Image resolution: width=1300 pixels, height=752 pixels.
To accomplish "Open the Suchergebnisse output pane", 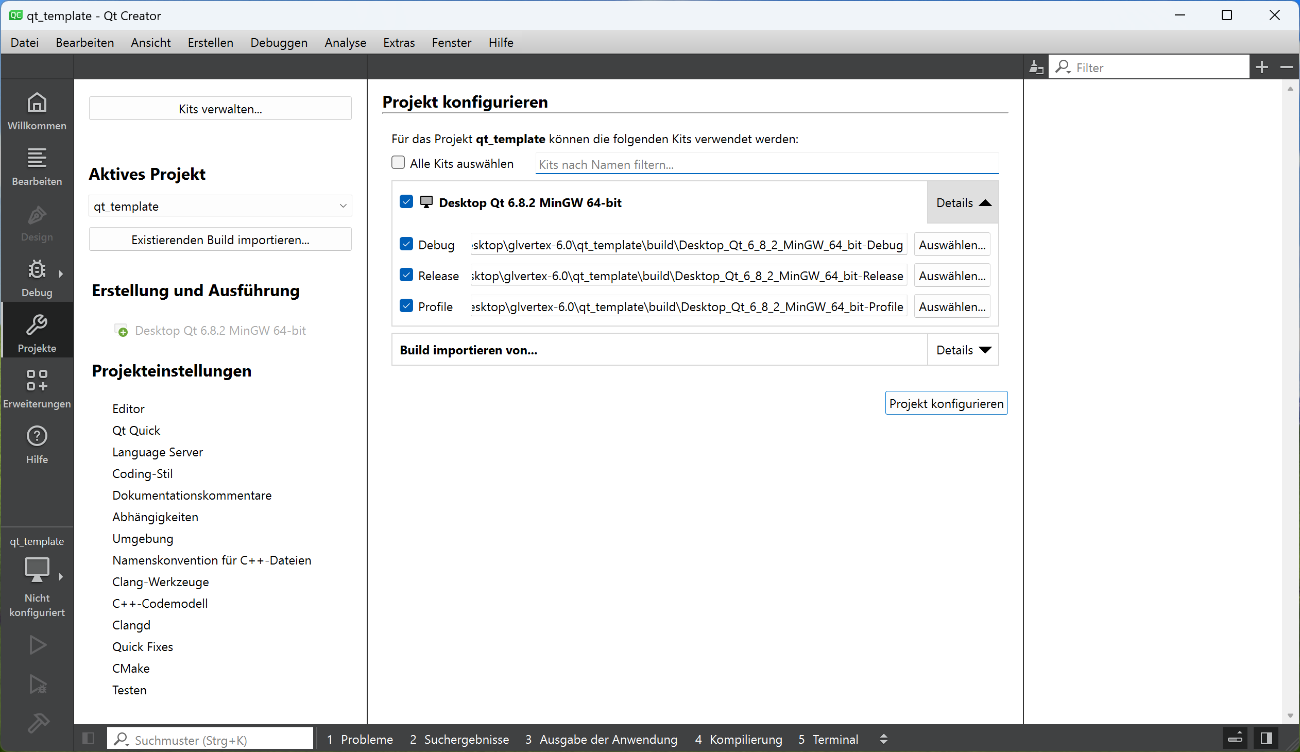I will [459, 739].
